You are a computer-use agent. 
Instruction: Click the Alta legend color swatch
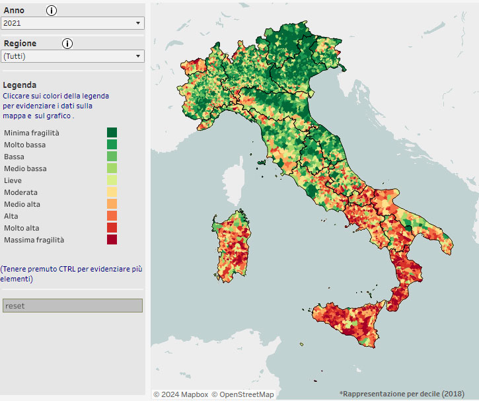coord(112,216)
